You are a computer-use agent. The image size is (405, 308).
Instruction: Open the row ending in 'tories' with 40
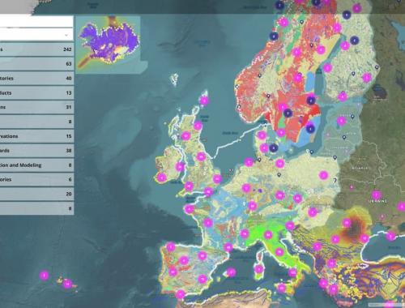pyautogui.click(x=36, y=79)
